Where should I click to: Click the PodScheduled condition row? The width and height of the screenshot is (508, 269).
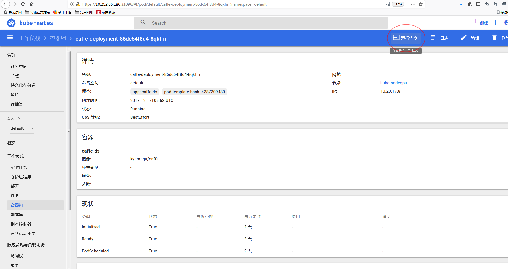[x=292, y=251]
